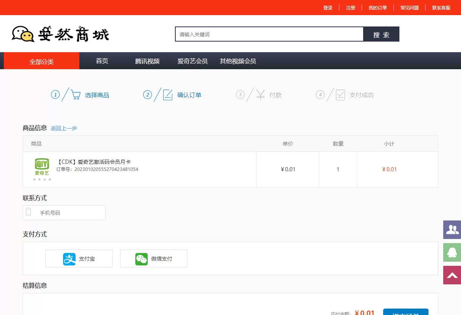
Task: Open 爱奇艺会员 navigation item
Action: click(193, 61)
